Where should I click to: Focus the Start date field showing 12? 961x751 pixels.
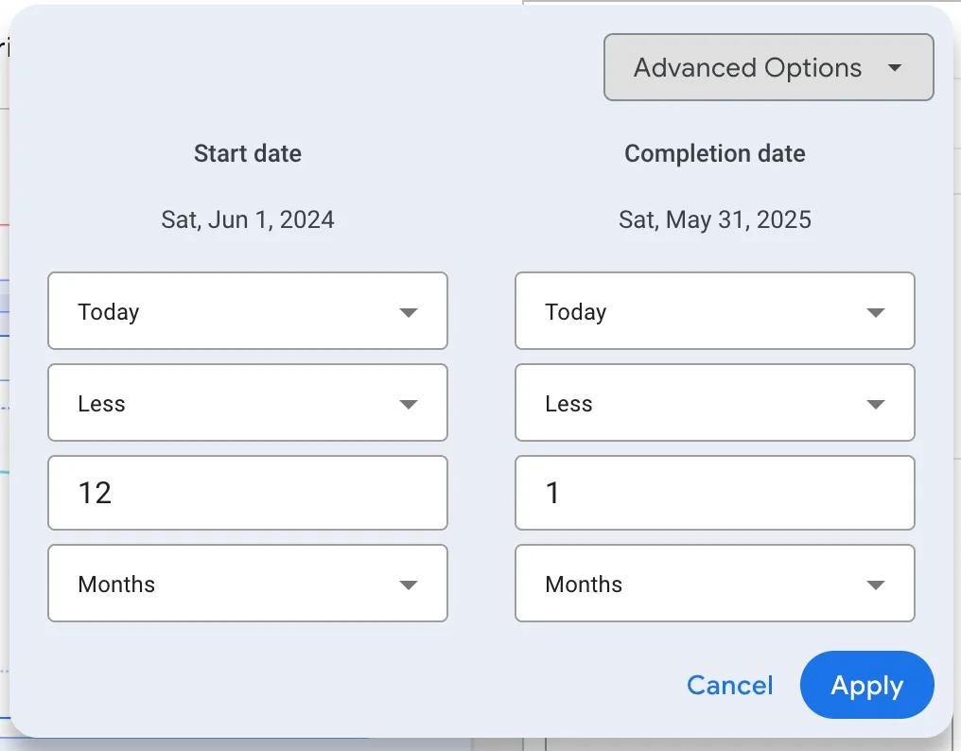tap(247, 493)
